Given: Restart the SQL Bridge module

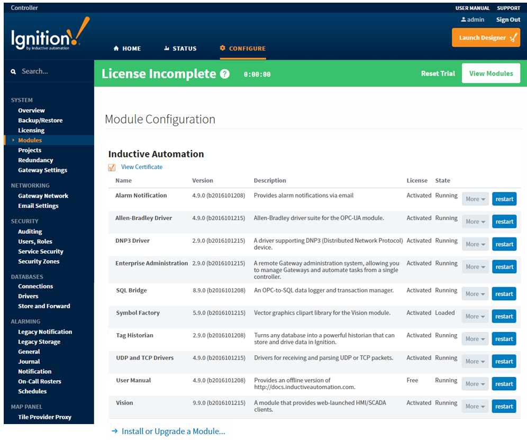Looking at the screenshot, I should click(504, 293).
